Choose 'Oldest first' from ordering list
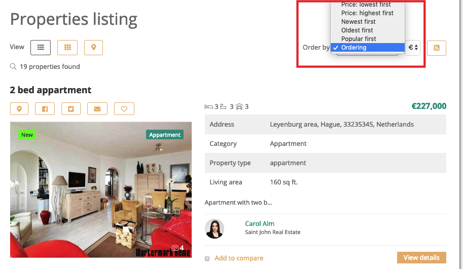Viewport: 463px width, 269px height. [357, 30]
